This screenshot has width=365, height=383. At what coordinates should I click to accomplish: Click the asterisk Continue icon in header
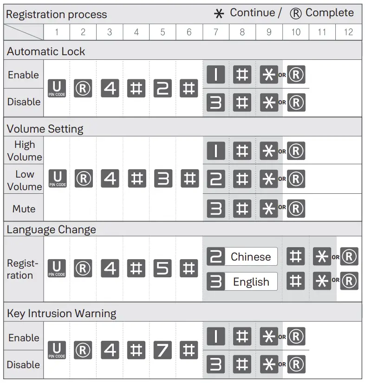[218, 14]
